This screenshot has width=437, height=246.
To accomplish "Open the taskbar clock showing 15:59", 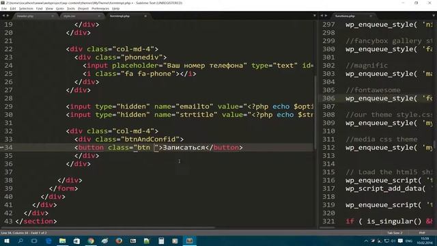I will coord(425,241).
